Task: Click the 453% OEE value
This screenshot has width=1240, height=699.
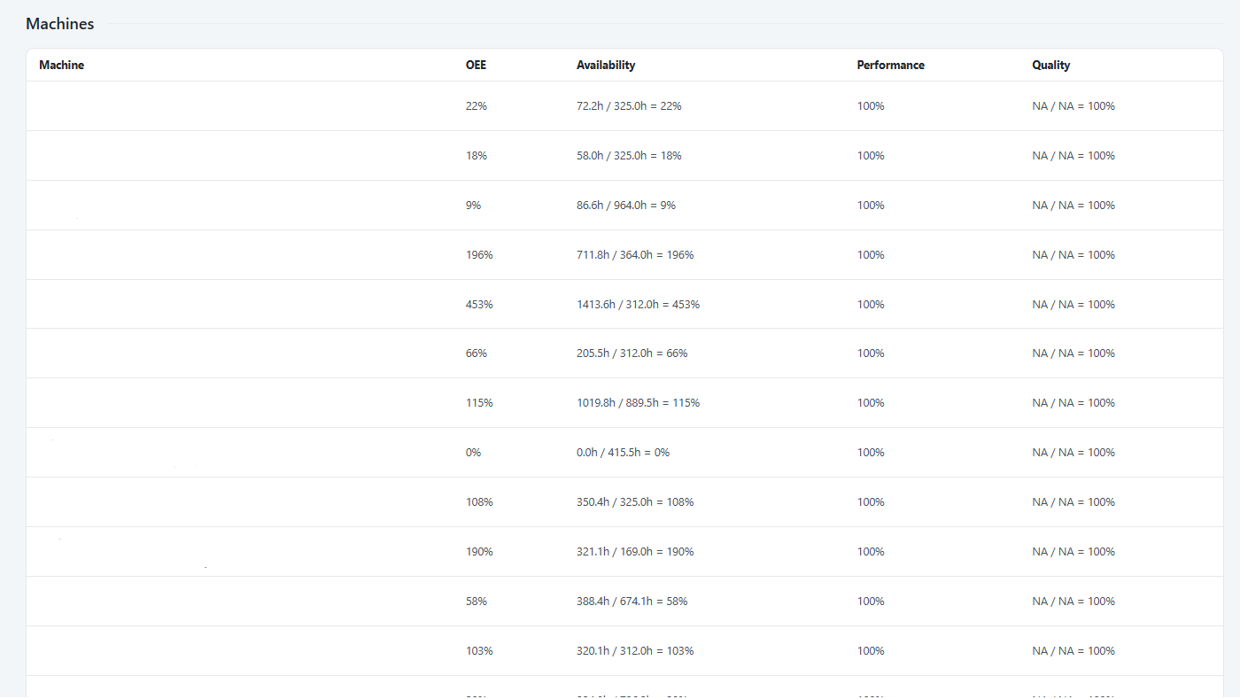Action: coord(479,305)
